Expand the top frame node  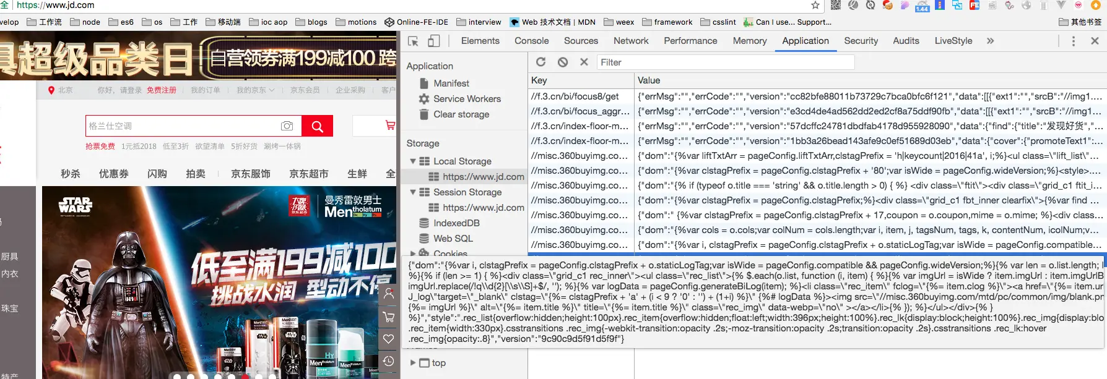(413, 363)
